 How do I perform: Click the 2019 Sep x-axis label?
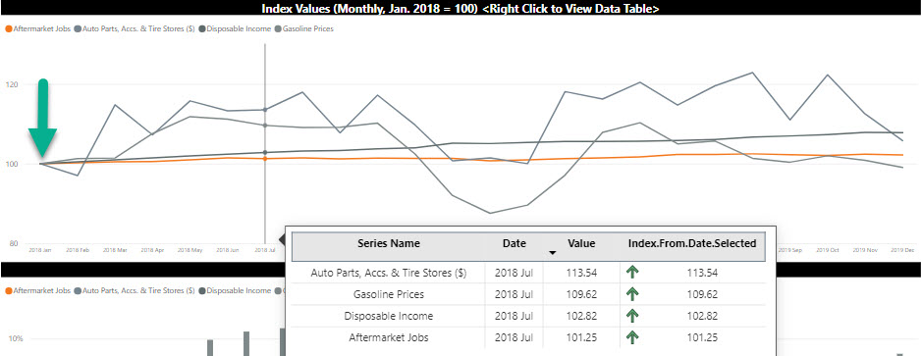tap(790, 250)
